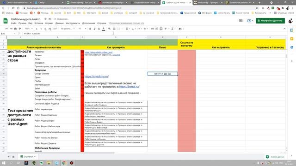Click the Настройки Доступа share button
This screenshot has width=296, height=166.
pos(270,21)
